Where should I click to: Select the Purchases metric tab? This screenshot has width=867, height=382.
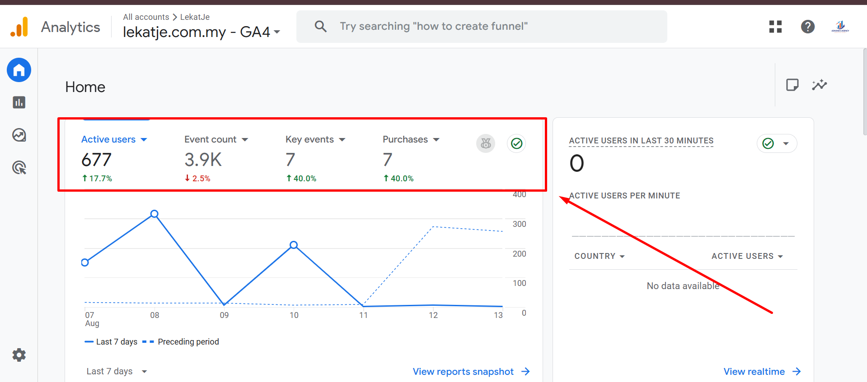tap(405, 140)
